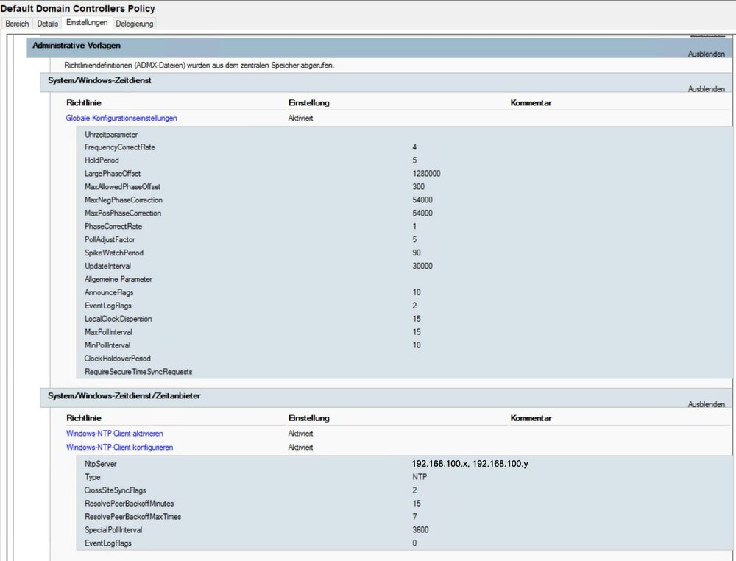Open Windows-NTP-Client konfigurieren policy link
Screen dimensions: 736x561
click(x=120, y=447)
